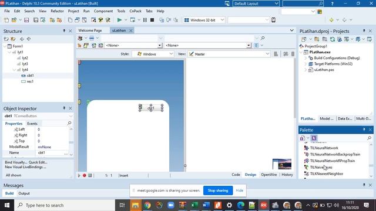Collapse the lyt4 tree node
376x211 pixels.
tap(14, 70)
